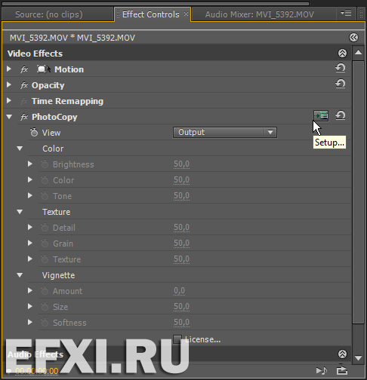
Task: Click the Brightness value 50,0
Action: (x=181, y=164)
